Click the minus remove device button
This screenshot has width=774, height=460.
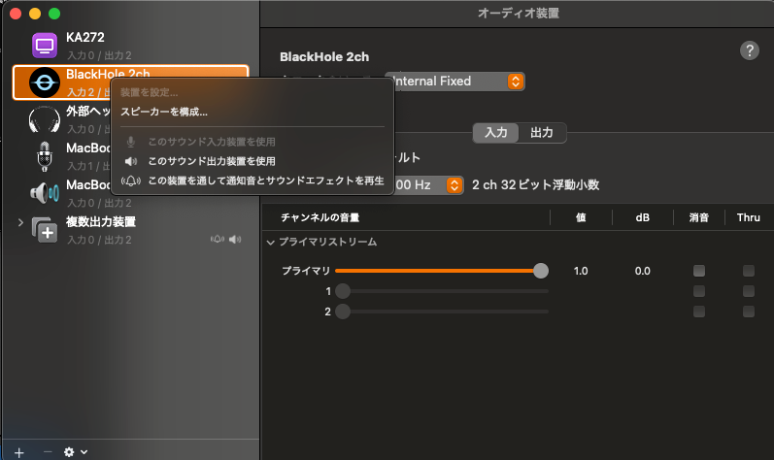tap(48, 452)
